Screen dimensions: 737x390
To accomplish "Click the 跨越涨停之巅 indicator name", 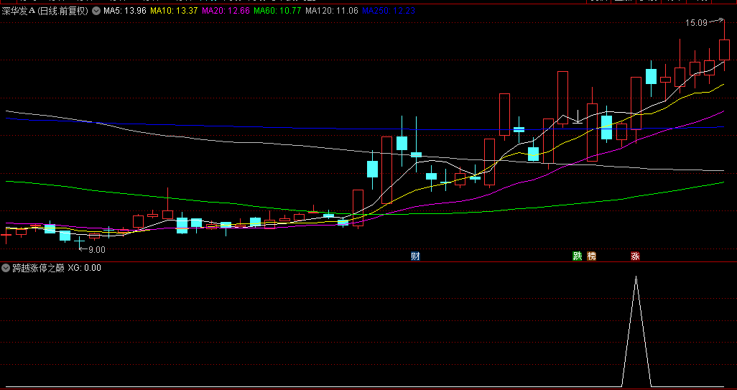I will pyautogui.click(x=38, y=268).
